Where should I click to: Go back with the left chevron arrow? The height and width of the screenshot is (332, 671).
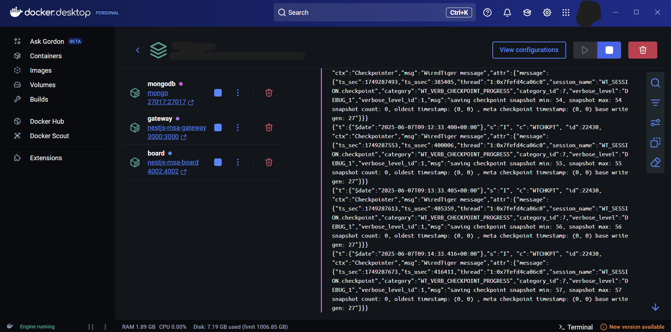pyautogui.click(x=137, y=50)
